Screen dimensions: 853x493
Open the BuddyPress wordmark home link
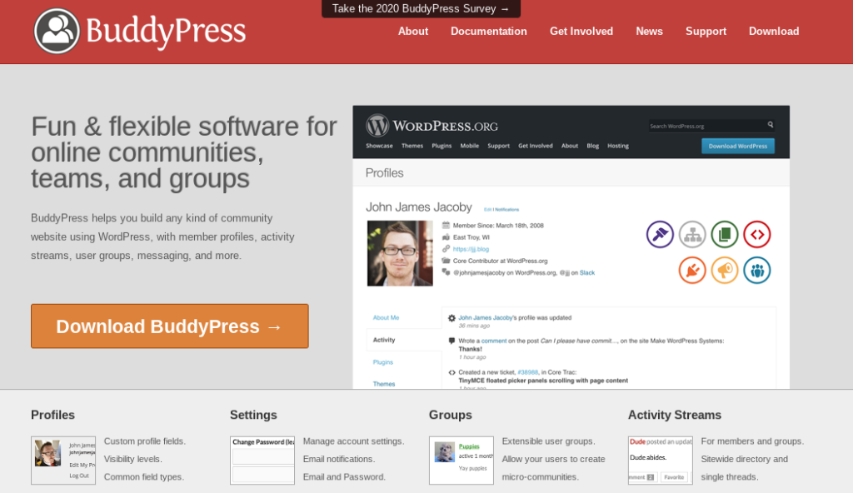[166, 31]
